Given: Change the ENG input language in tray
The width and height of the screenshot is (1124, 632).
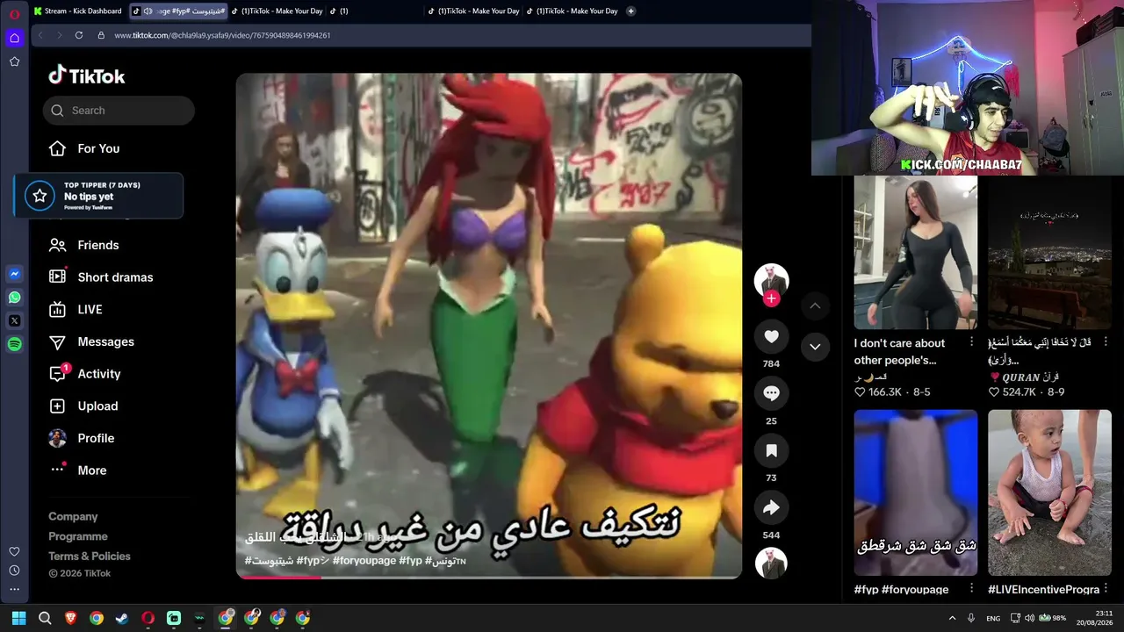Looking at the screenshot, I should click(x=993, y=618).
